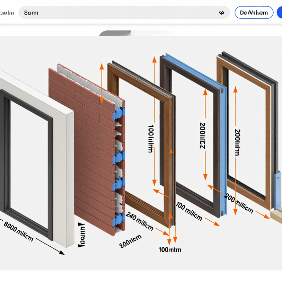The image size is (282, 282).
Task: Select the "100 mtm" label at bottom
Action: pos(170,250)
